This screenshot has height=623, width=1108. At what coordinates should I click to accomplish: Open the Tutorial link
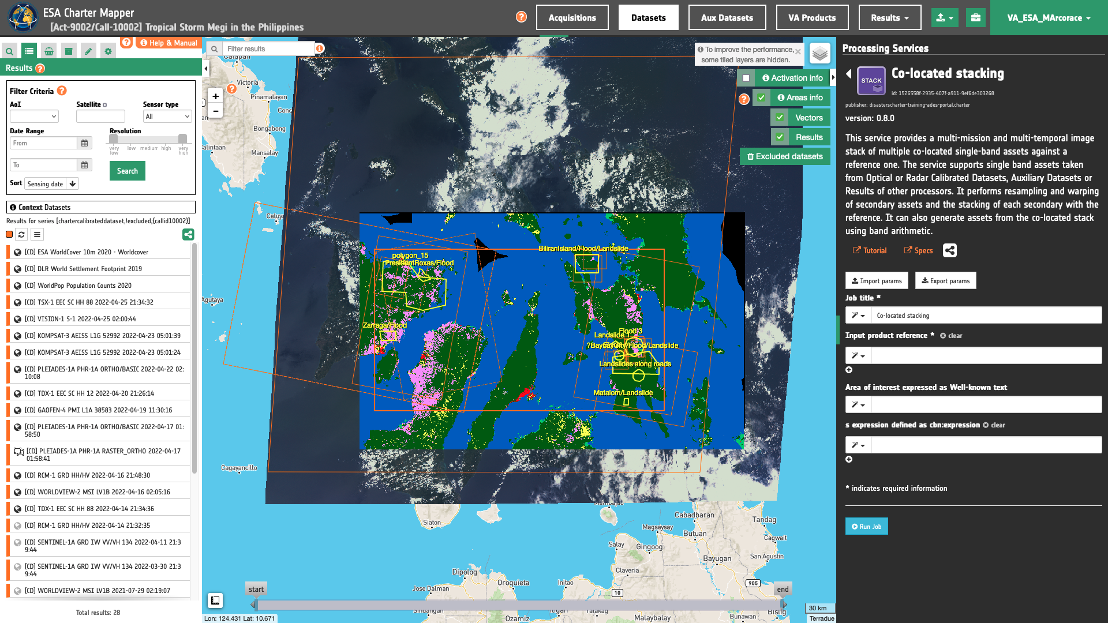click(x=870, y=250)
